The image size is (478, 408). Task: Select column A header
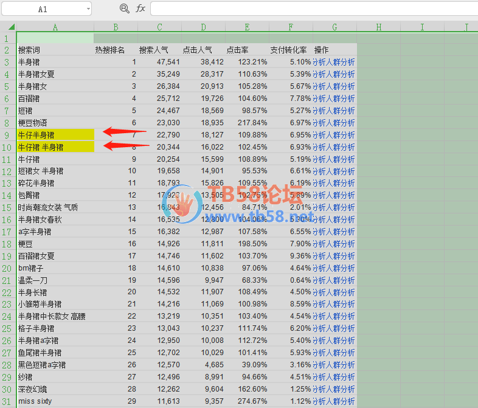[x=55, y=27]
